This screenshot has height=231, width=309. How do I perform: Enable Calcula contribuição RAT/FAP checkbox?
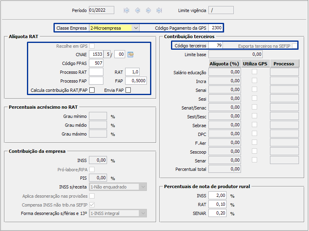tap(92, 90)
